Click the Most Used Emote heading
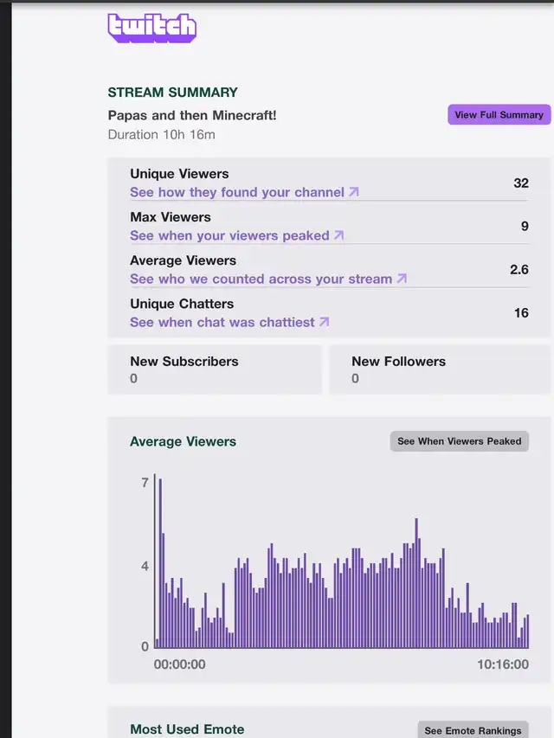 coord(187,729)
